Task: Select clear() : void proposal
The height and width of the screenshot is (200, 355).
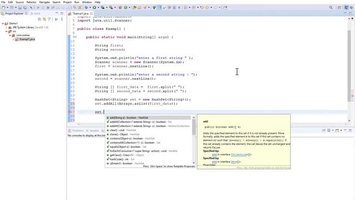Action: (x=148, y=130)
